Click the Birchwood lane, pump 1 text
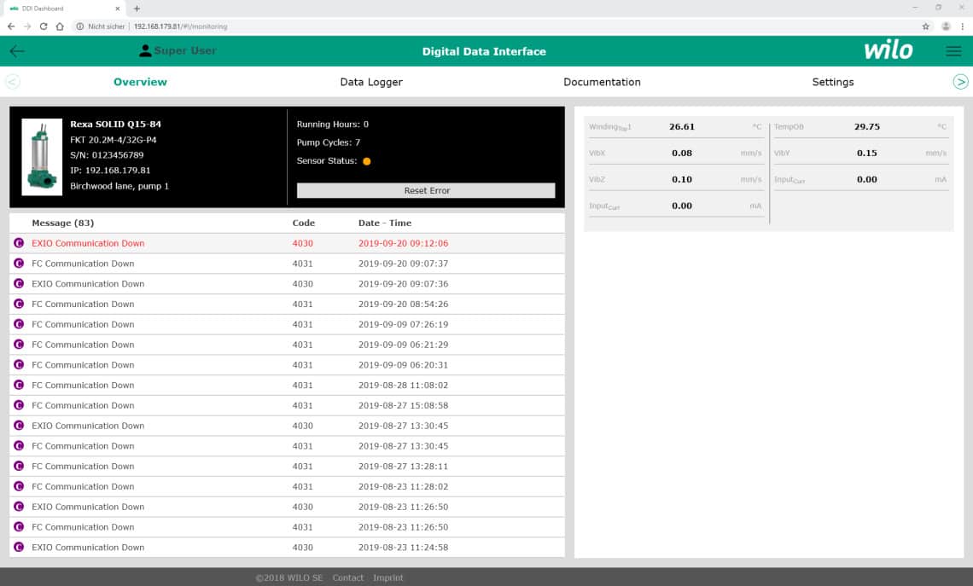The image size is (973, 586). (x=119, y=186)
